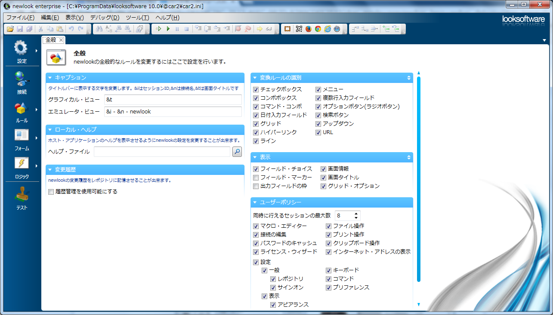Open the 設定 gear sidebar section
Image resolution: width=553 pixels, height=315 pixels.
[x=22, y=52]
